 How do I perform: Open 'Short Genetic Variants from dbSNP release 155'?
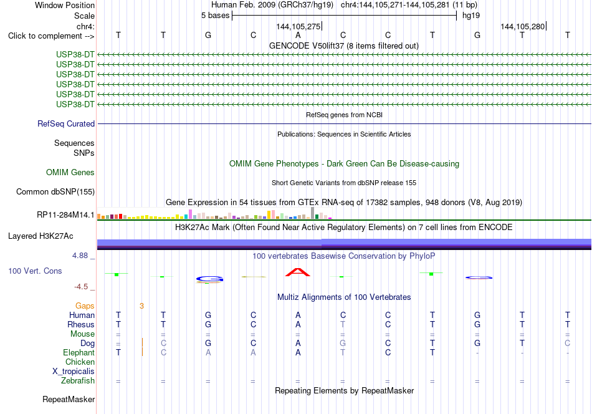[344, 183]
